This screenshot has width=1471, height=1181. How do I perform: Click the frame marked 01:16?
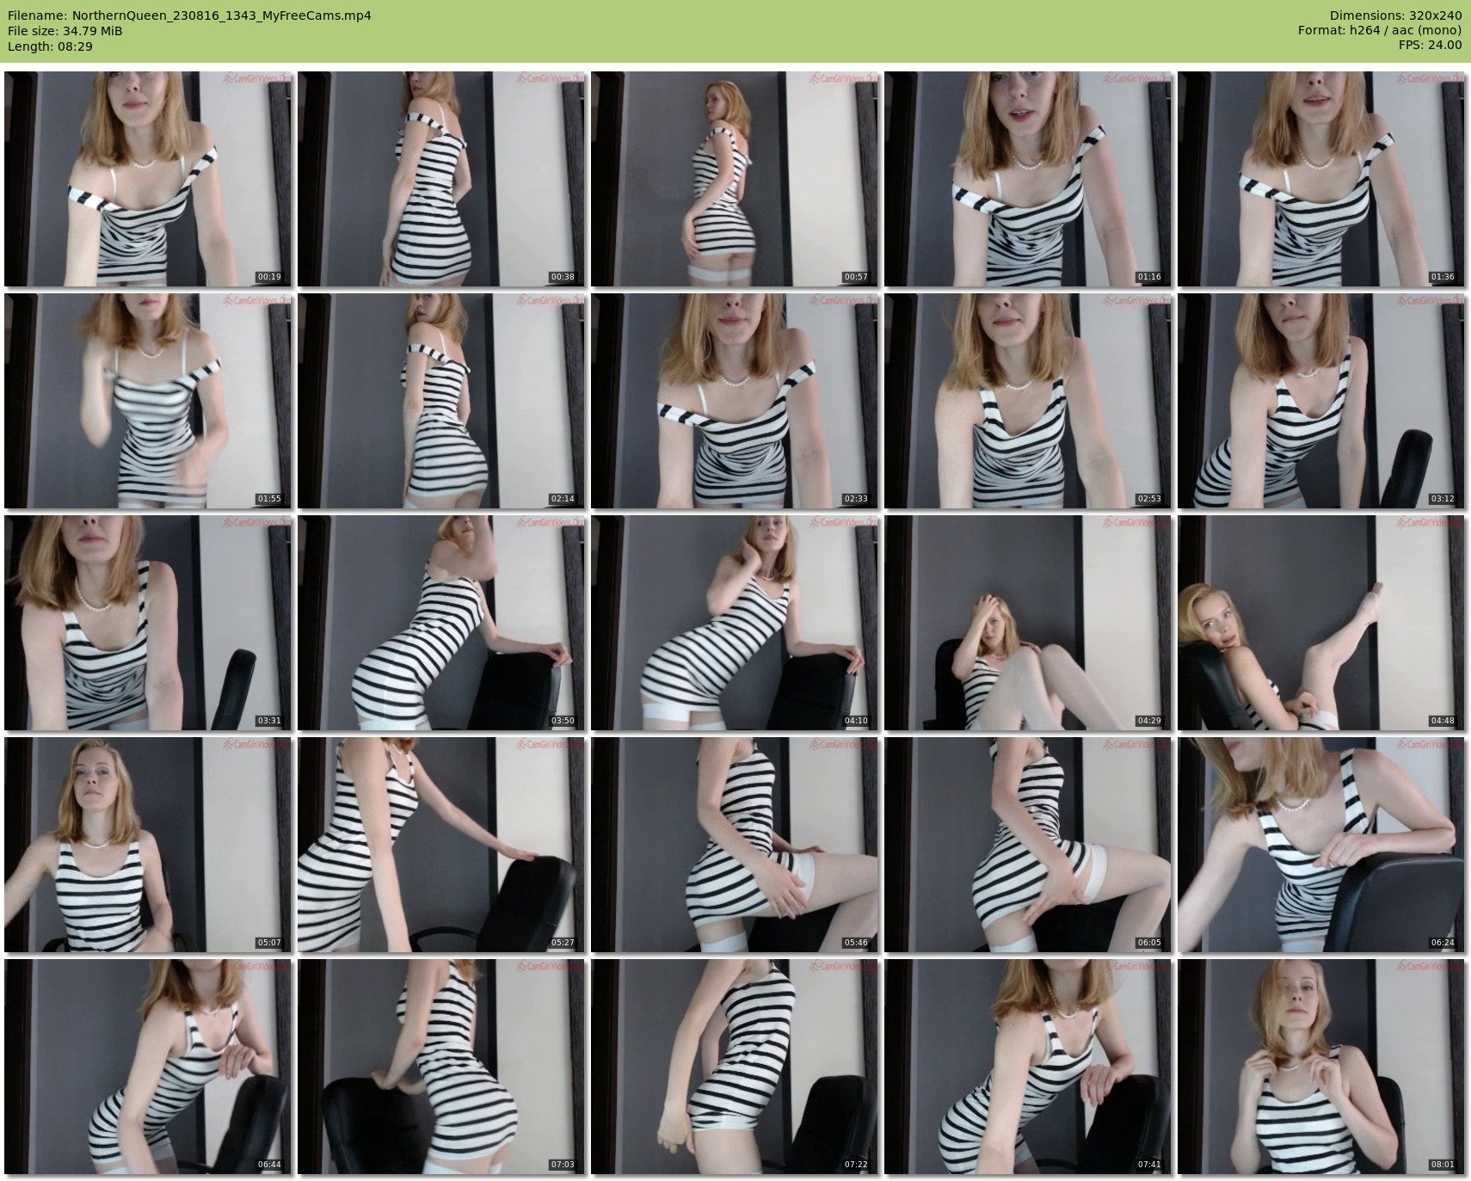coord(1028,179)
